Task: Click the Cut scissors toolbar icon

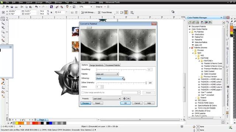Action: pos(22,7)
